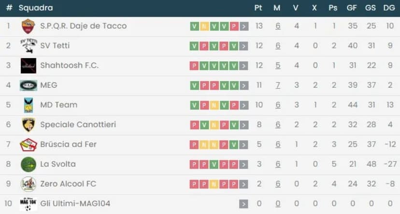
Task: Sort table by Pt column header
Action: click(258, 8)
